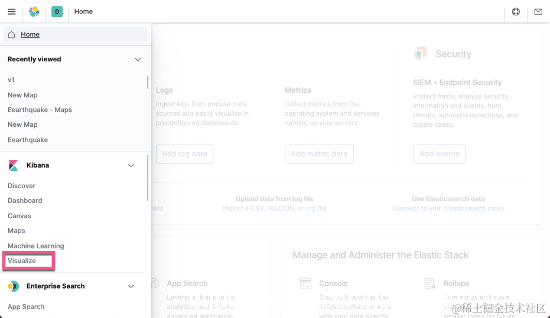Open Canvas in Kibana menu
This screenshot has height=318, width=550.
[x=19, y=216]
